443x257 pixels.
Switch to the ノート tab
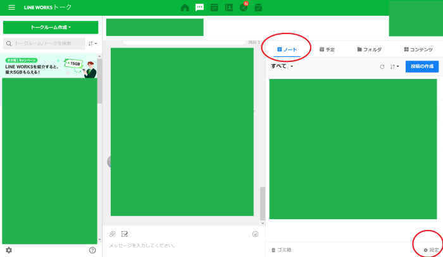pos(287,50)
